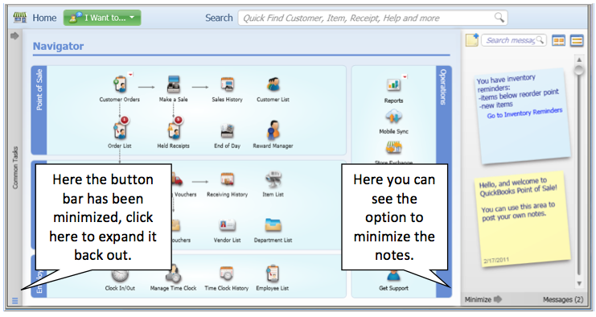The image size is (596, 317).
Task: Open the Department List folder icon
Action: coord(273,225)
